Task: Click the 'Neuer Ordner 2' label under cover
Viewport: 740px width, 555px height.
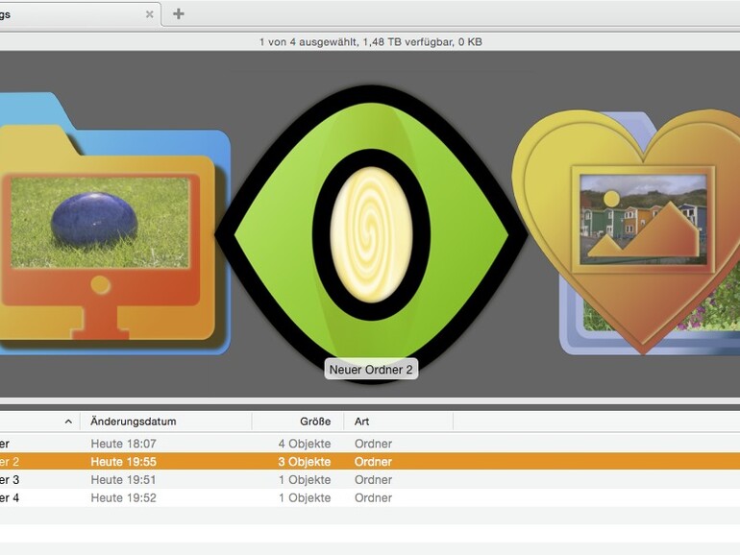Action: [371, 370]
